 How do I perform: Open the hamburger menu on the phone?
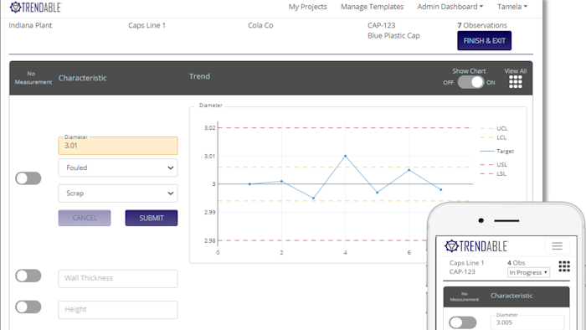558,246
